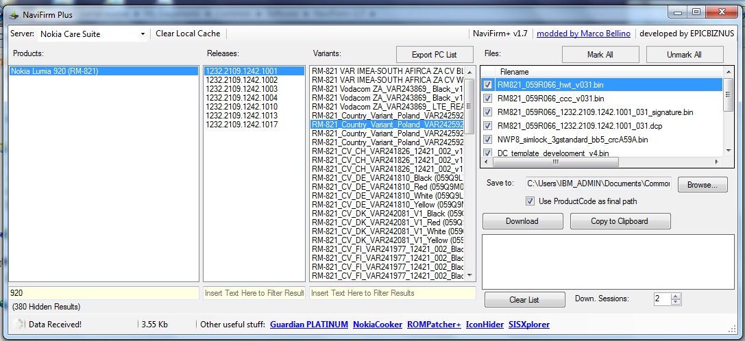Uncheck the 1001_031_signature.bin file checkbox
The image size is (745, 341).
point(487,112)
